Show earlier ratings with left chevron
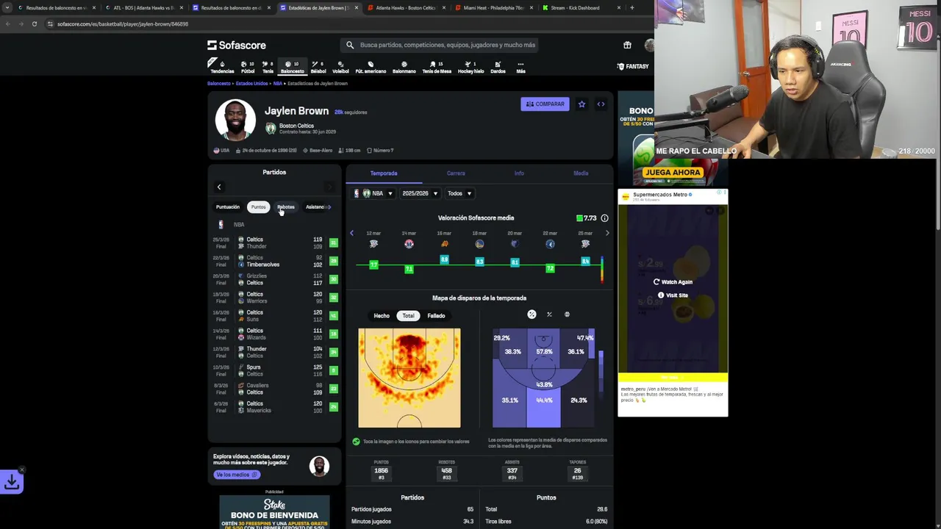Image resolution: width=941 pixels, height=529 pixels. pyautogui.click(x=351, y=233)
